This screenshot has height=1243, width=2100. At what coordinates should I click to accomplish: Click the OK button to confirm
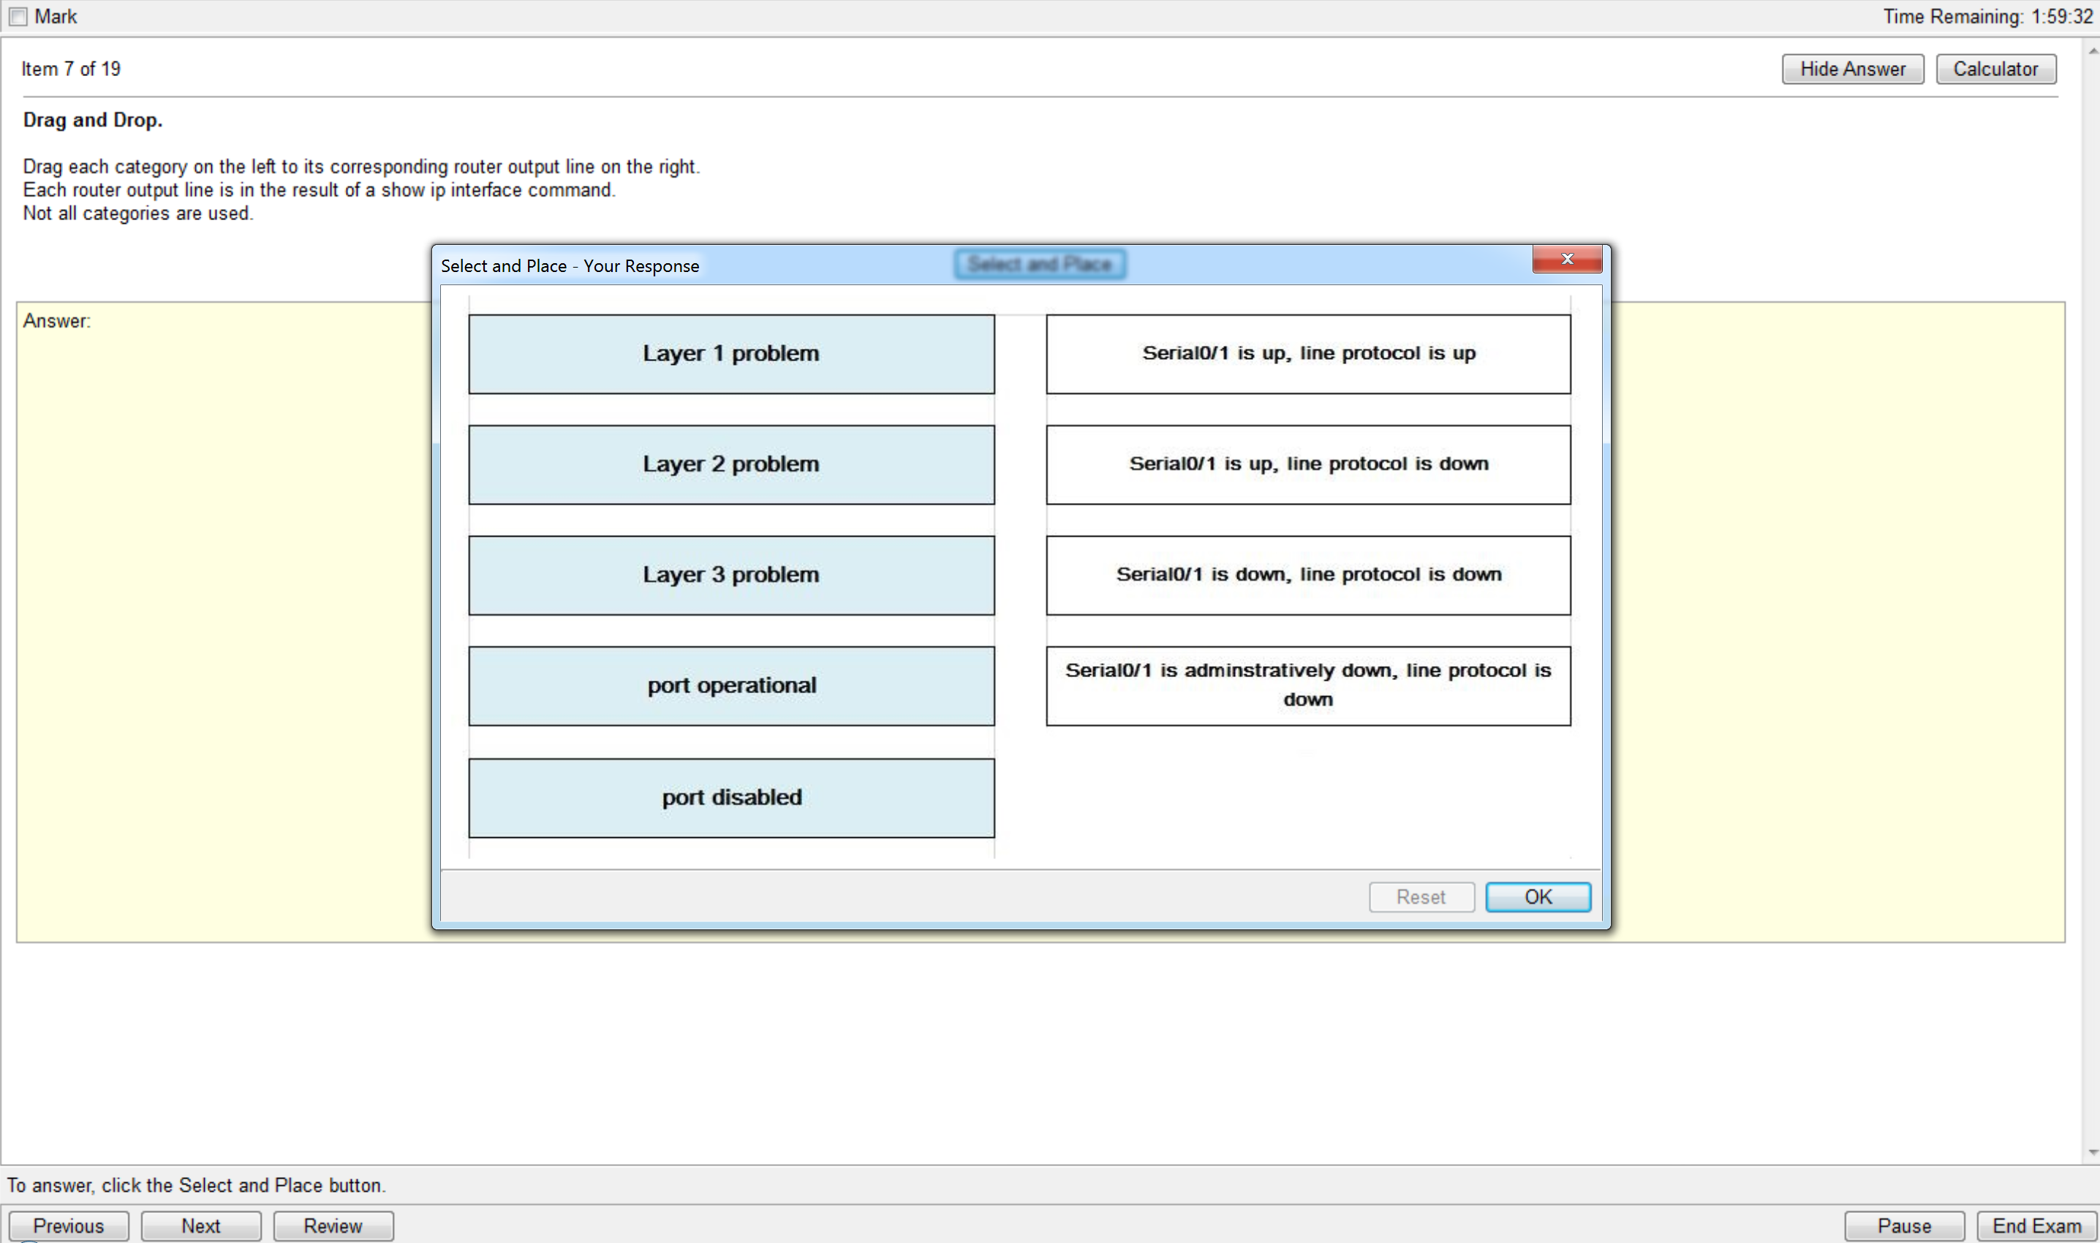(x=1538, y=896)
